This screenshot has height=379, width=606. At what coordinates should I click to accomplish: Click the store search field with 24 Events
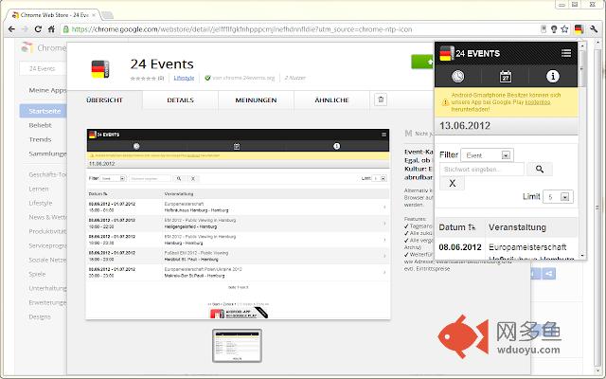43,68
